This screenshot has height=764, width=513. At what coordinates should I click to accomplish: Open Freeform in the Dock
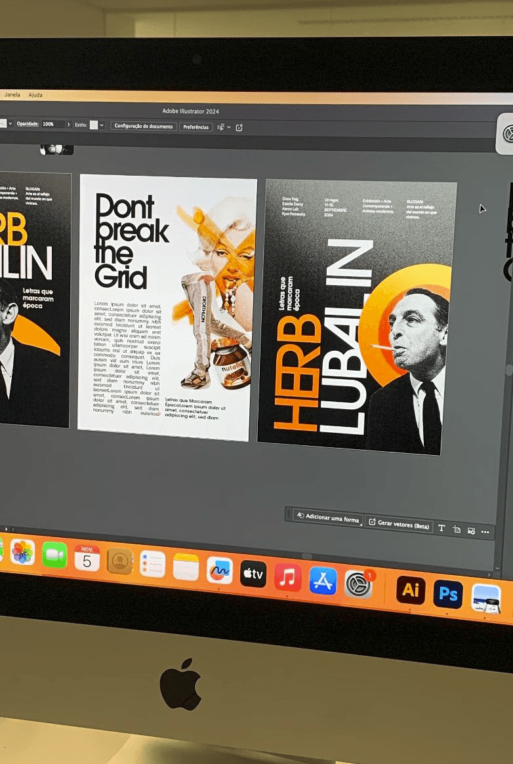219,570
